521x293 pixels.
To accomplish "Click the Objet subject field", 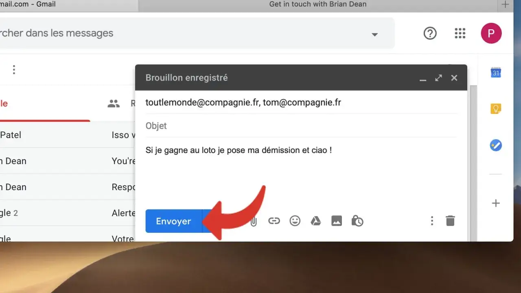I will tap(301, 126).
